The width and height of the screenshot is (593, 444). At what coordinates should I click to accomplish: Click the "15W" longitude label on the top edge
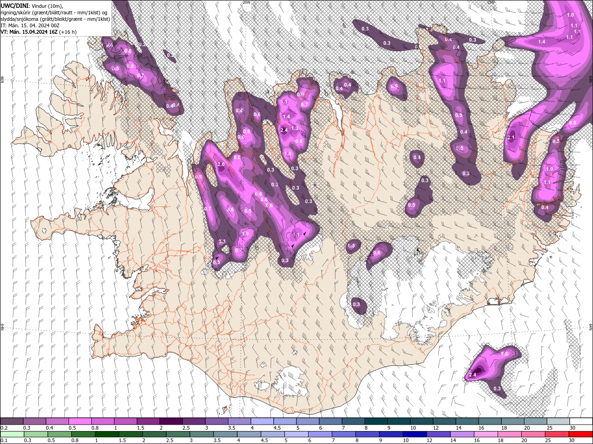coord(491,2)
